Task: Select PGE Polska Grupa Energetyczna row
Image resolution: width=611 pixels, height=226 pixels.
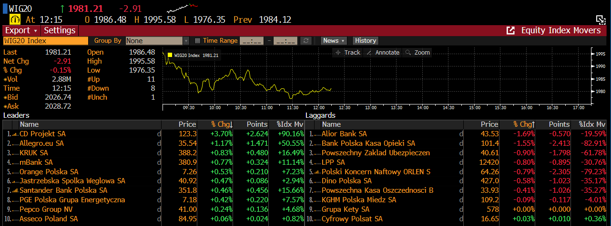Action: coord(72,200)
